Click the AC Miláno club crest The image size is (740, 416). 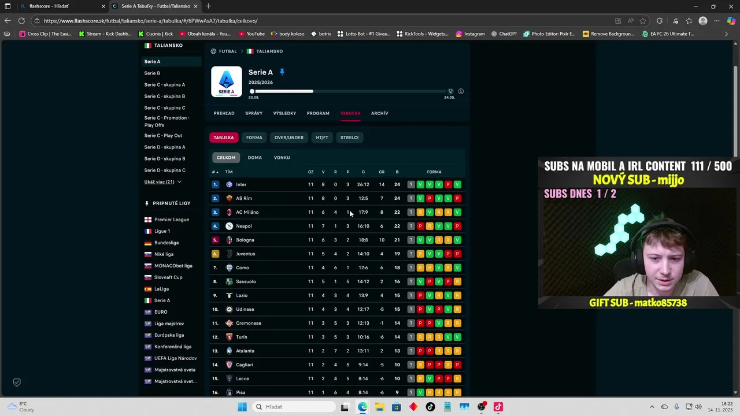pos(229,212)
